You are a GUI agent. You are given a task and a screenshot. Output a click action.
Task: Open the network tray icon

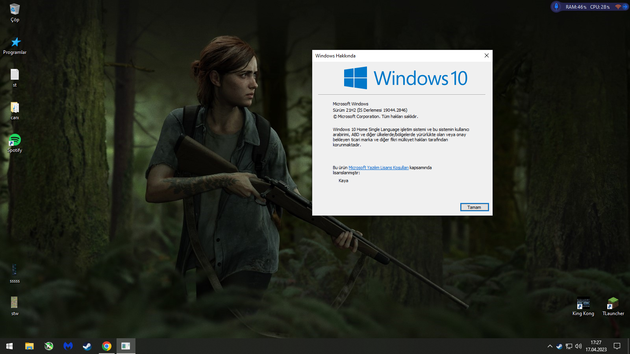(569, 346)
